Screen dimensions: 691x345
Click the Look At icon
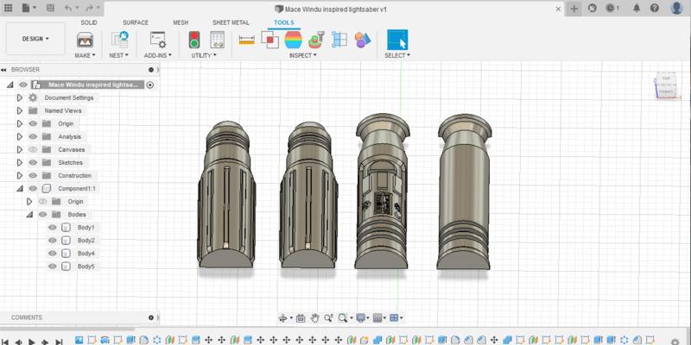[301, 317]
